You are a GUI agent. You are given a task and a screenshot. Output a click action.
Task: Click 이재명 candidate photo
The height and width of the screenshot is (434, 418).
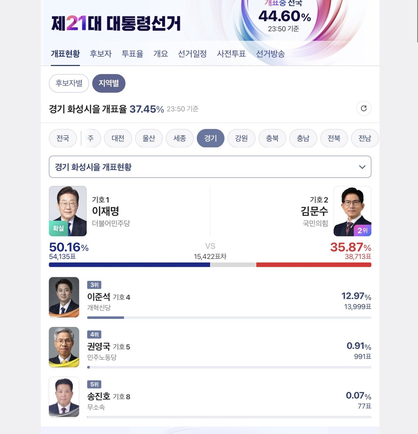[68, 211]
